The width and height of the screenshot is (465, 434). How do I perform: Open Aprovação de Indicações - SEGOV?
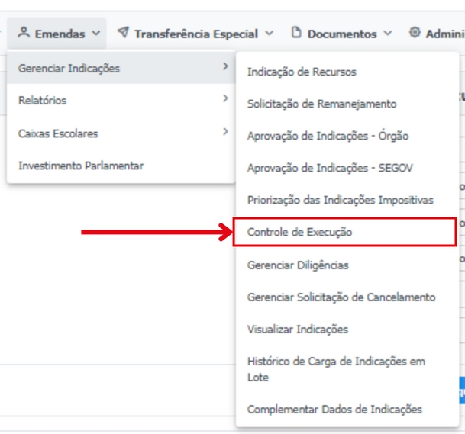pos(347,168)
